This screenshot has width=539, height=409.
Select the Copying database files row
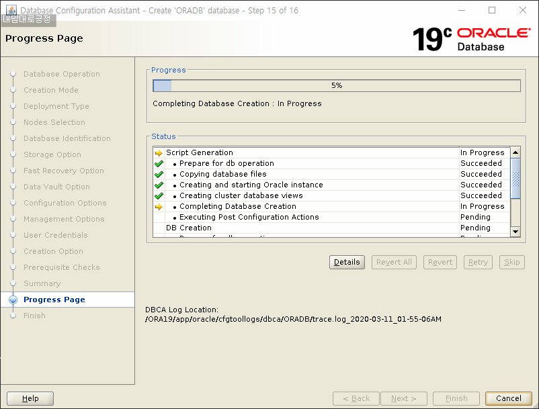[x=331, y=174]
